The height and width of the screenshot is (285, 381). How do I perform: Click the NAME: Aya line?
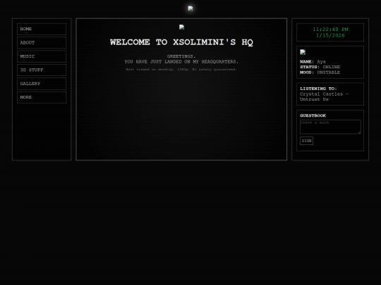coord(313,61)
